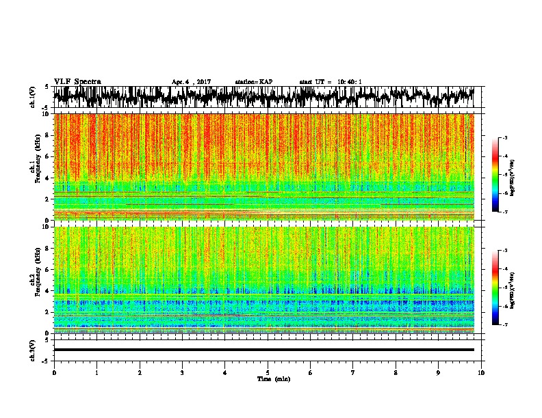The image size is (542, 418).
Task: Select the date text "Apr. 4, 2017"
Action: pyautogui.click(x=191, y=82)
